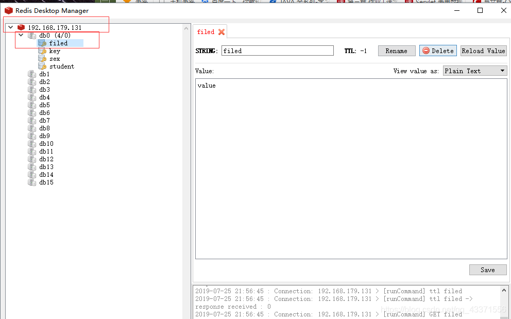Click Reload Value button
511x319 pixels.
click(x=484, y=51)
